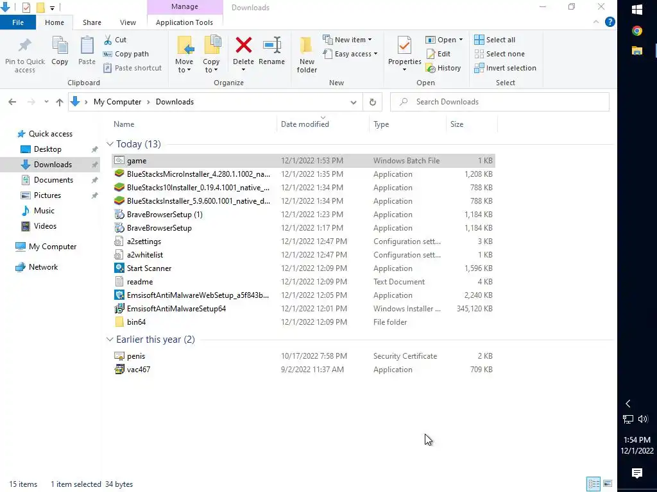Select the EmsisoftAntiMalwareSetup64 installer
The width and height of the screenshot is (657, 492).
303,308
